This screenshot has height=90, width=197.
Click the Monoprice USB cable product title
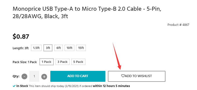(x=87, y=13)
